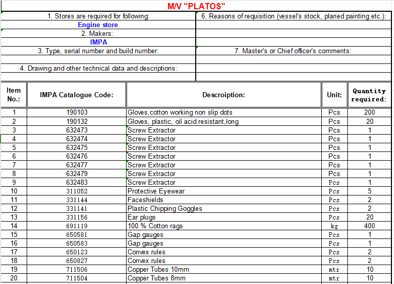Click the "IMPA Catalogue Code:" header cell
Image resolution: width=394 pixels, height=284 pixels.
[x=76, y=95]
